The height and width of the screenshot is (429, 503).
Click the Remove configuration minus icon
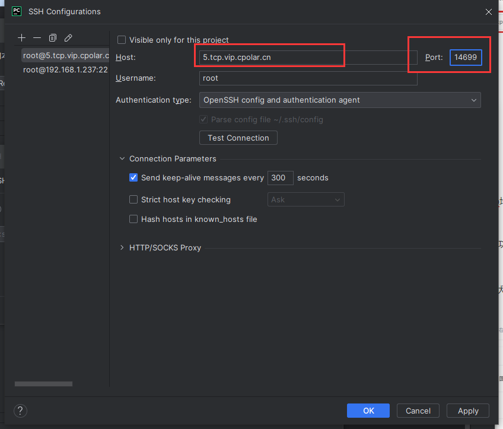point(37,38)
